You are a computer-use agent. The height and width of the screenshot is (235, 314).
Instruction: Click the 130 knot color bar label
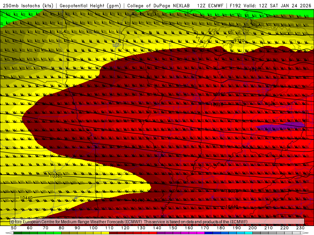(141, 228)
